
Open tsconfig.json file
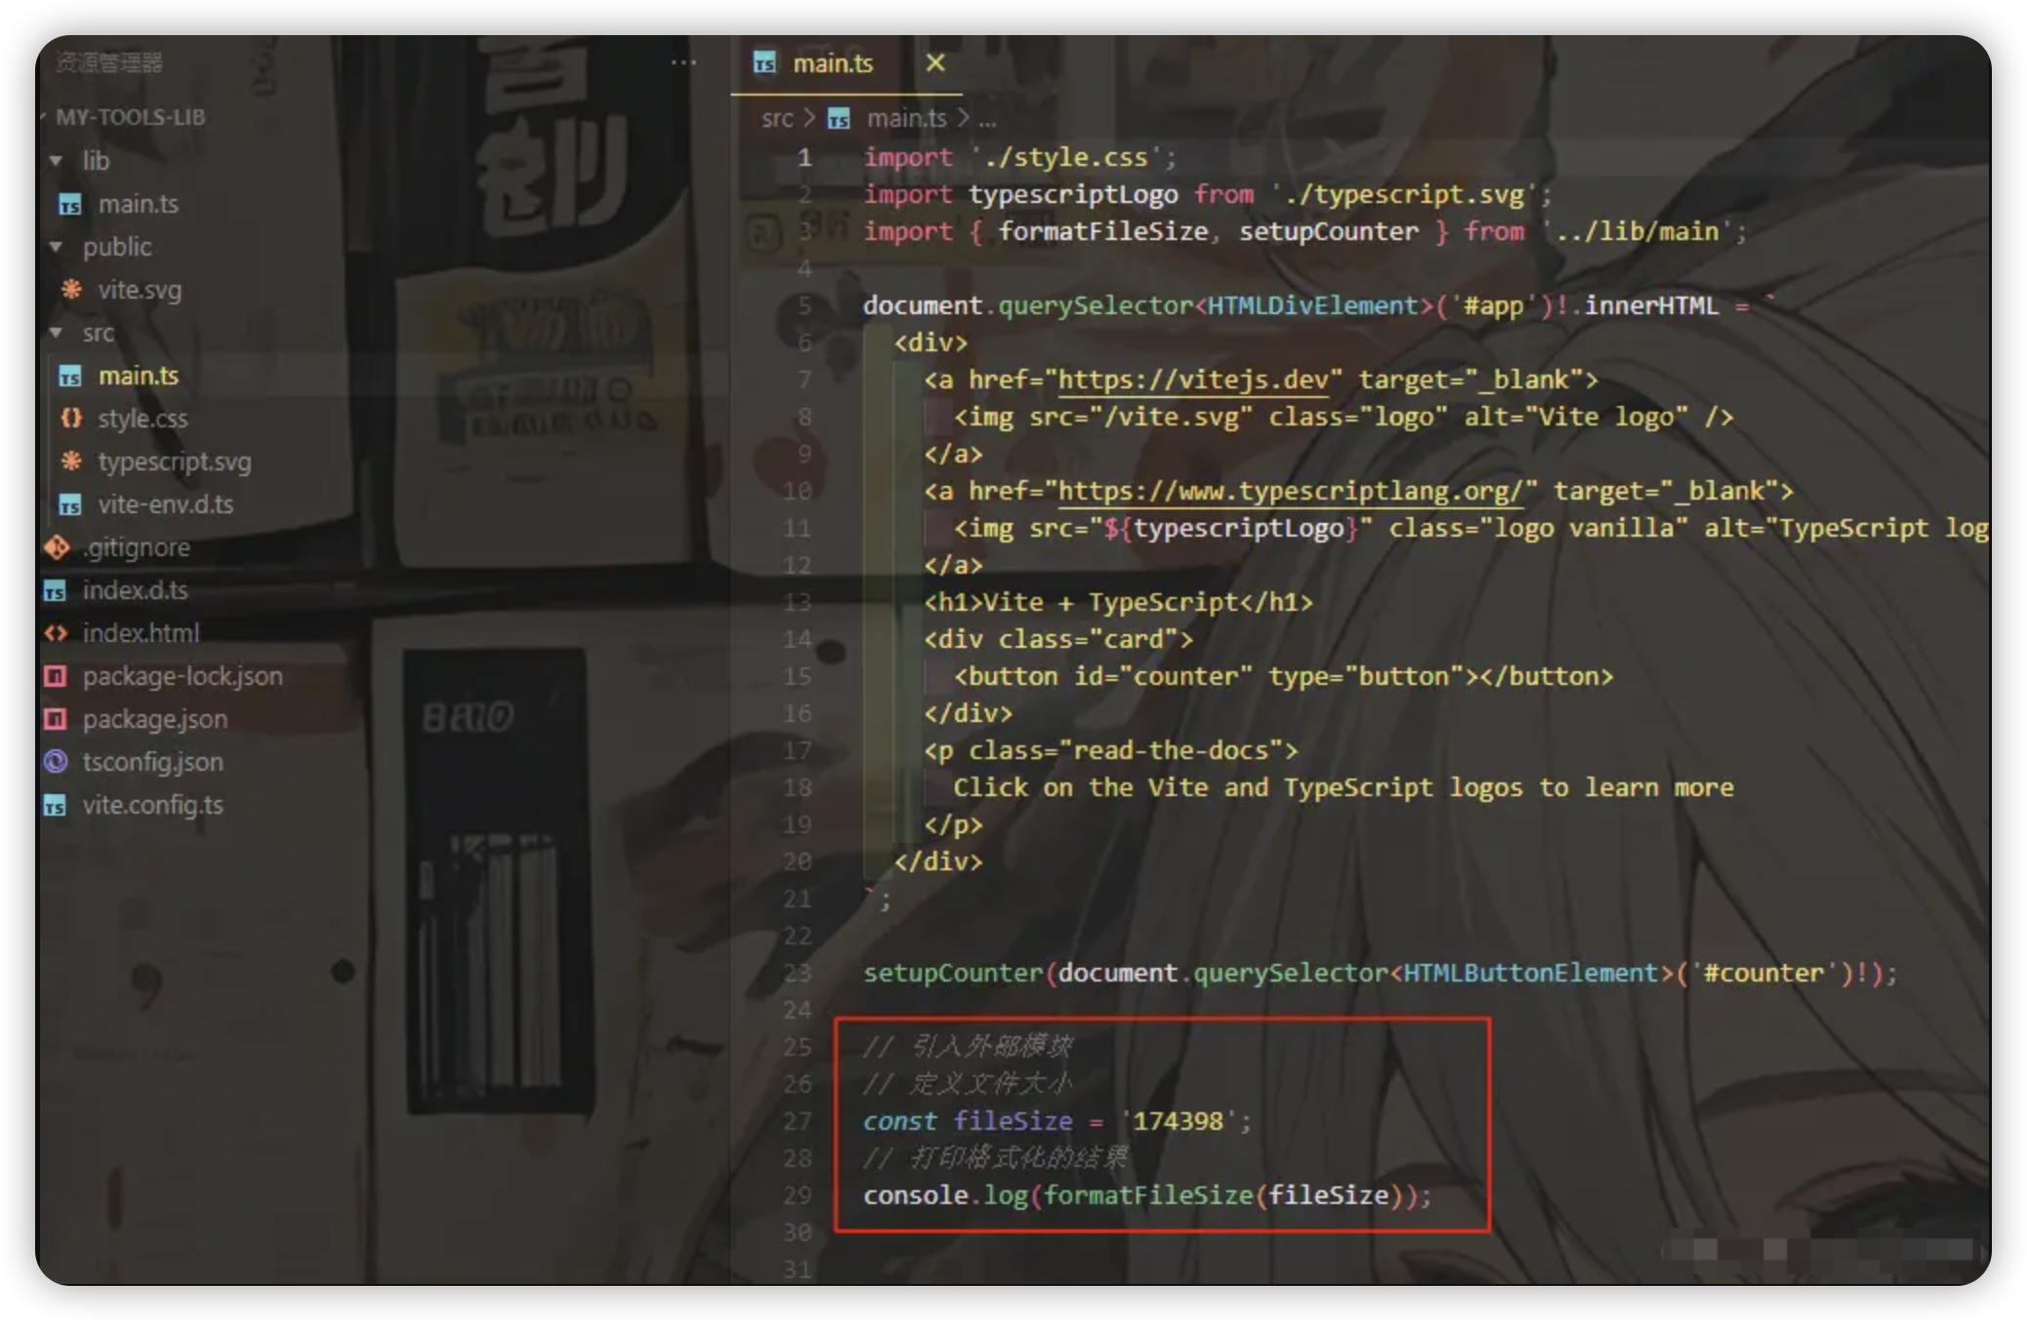click(x=153, y=762)
